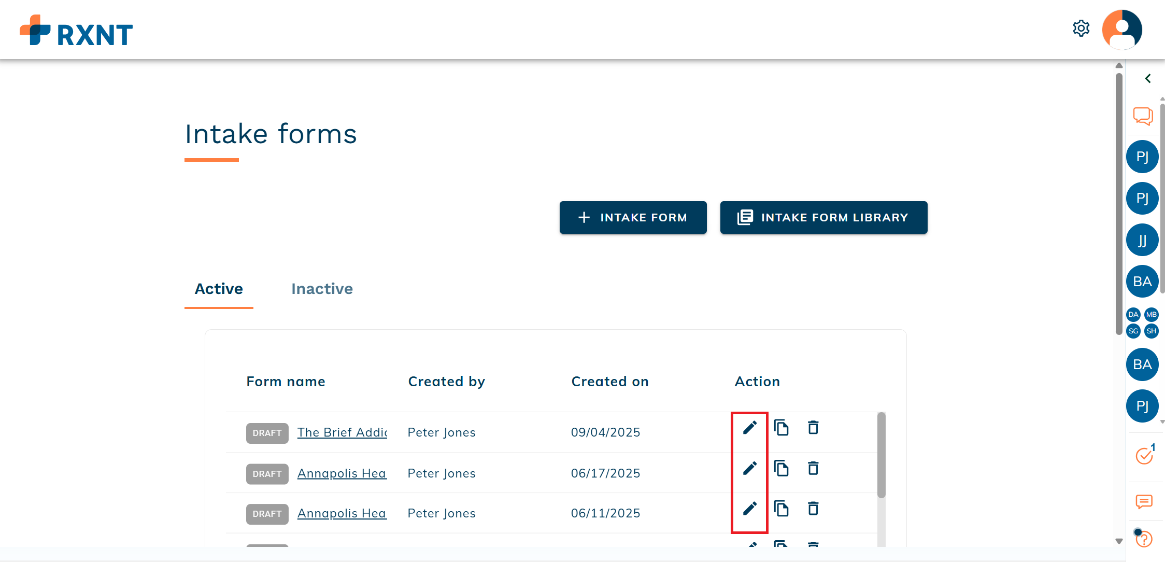Edit "The Brief Addic..." draft using pencil icon
This screenshot has height=562, width=1165.
pyautogui.click(x=749, y=428)
